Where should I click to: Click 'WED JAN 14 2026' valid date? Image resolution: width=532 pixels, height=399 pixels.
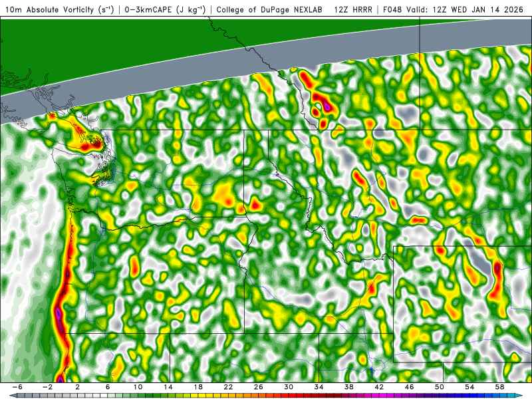487,10
